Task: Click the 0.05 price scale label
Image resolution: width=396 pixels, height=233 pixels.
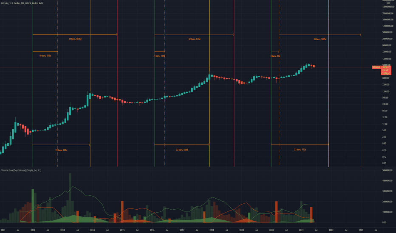Action: tap(384, 163)
